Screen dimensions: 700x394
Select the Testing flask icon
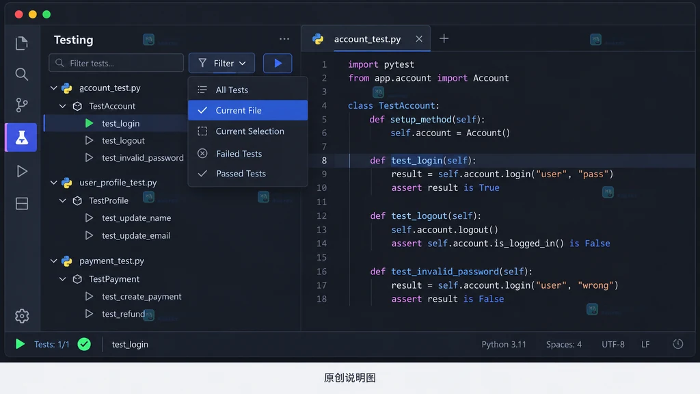pyautogui.click(x=21, y=137)
